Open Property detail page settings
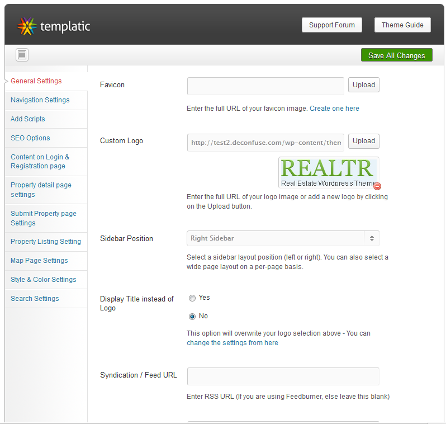This screenshot has width=446, height=424. coord(46,190)
